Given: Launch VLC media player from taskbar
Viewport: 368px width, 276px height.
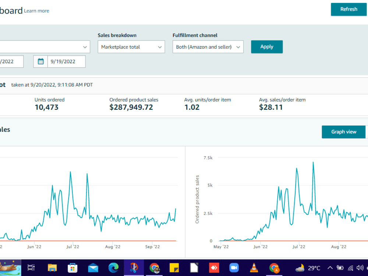Looking at the screenshot, I should (254, 268).
